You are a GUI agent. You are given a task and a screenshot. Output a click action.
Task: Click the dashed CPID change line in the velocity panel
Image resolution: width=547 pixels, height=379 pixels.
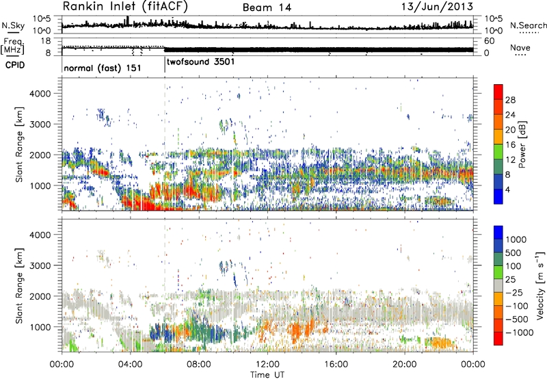165,285
